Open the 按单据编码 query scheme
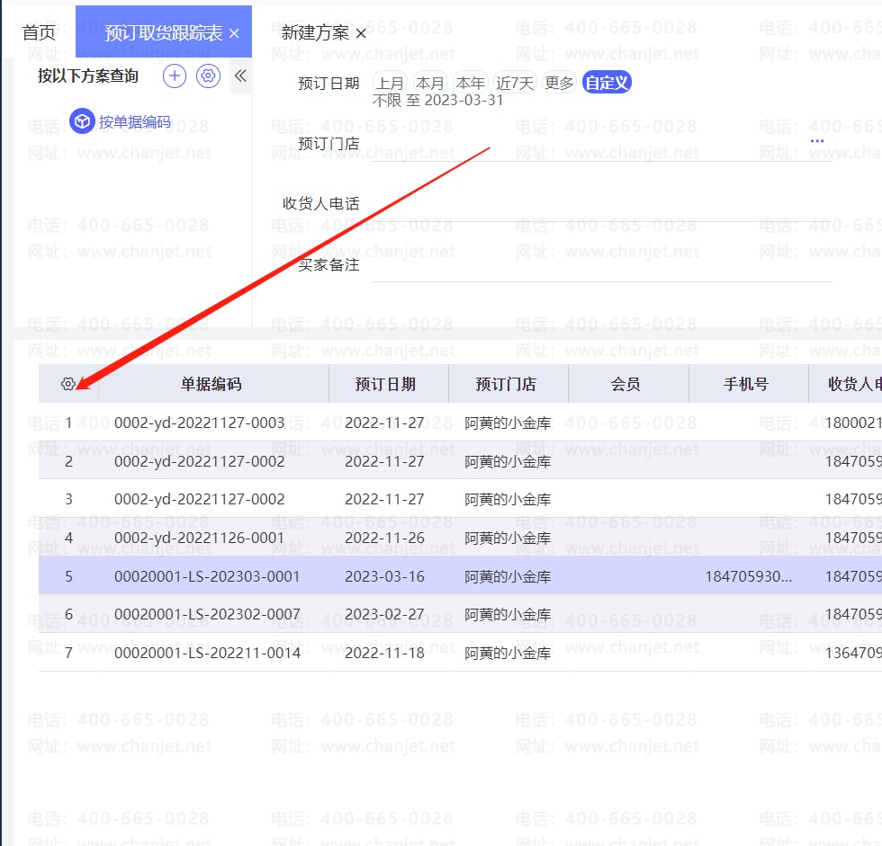Viewport: 882px width, 846px height. tap(135, 122)
